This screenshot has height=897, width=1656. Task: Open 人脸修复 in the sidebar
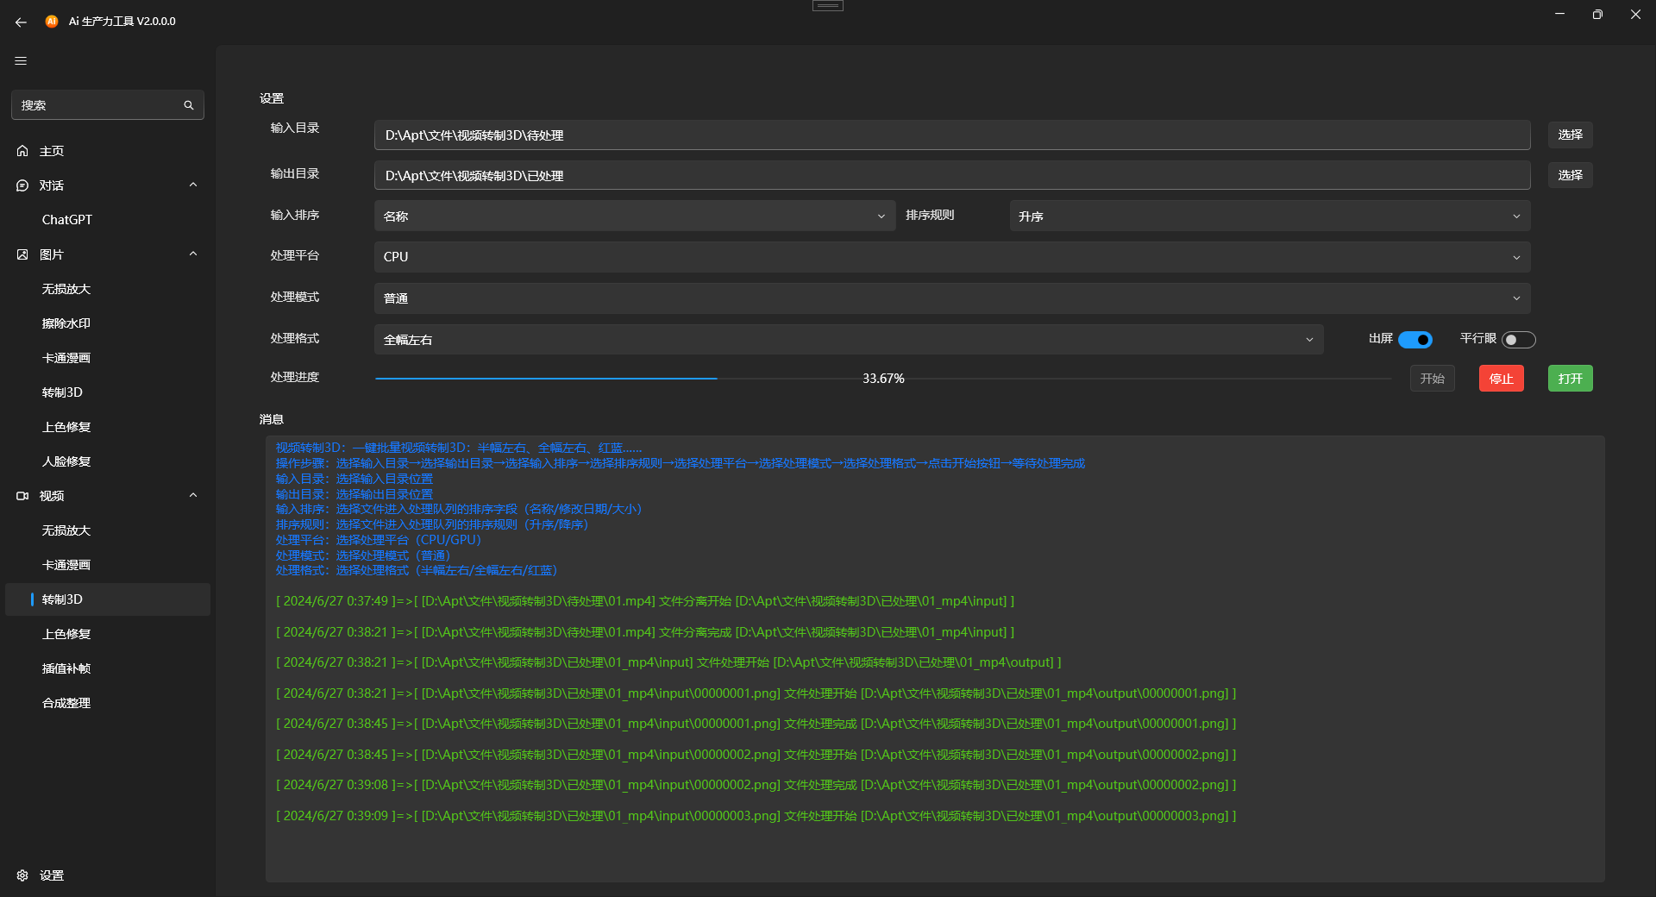[108, 461]
